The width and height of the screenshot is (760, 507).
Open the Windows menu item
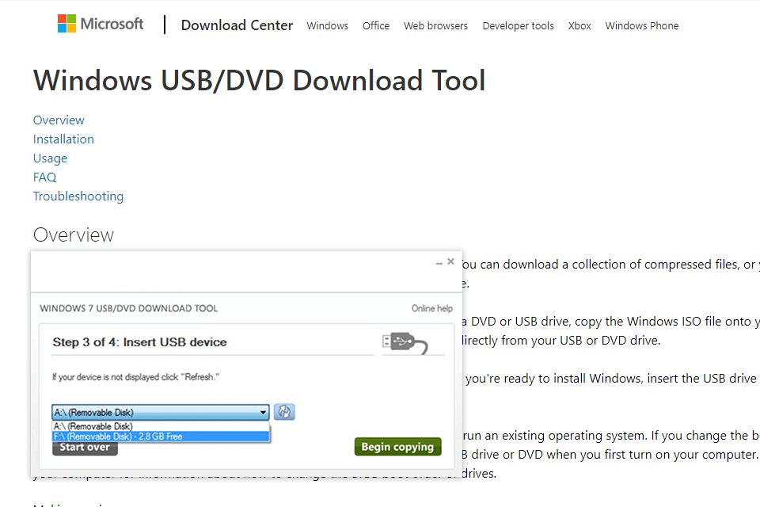click(x=327, y=25)
